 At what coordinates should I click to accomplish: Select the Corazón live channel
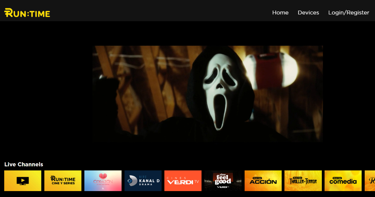point(103,181)
